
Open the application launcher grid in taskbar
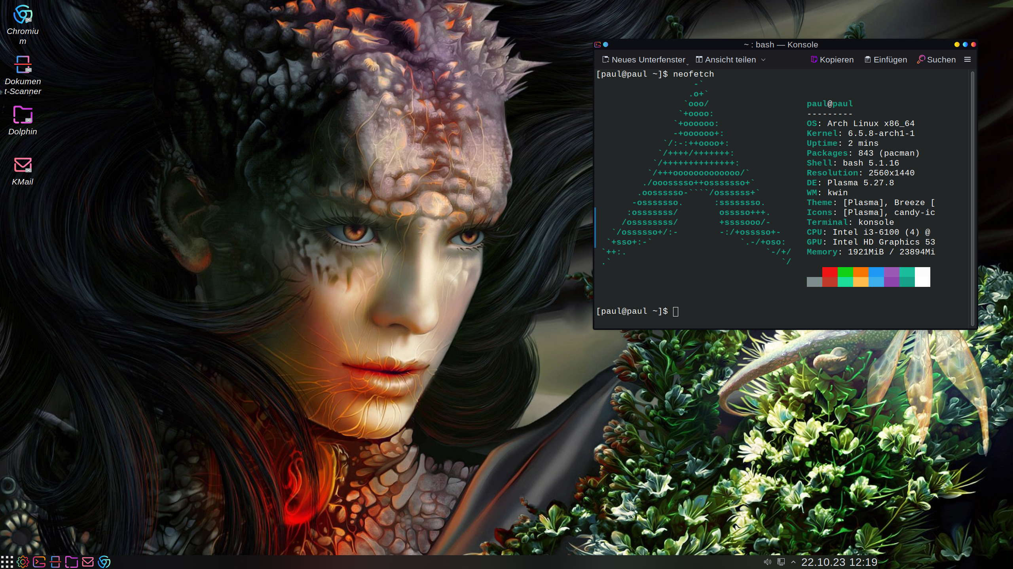(x=7, y=561)
